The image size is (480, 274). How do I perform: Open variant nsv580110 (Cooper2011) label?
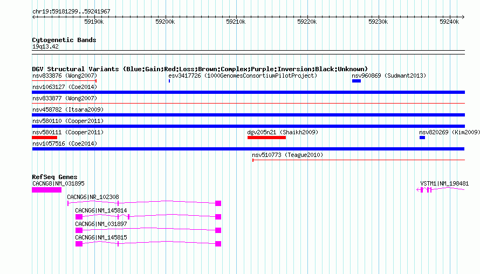coord(68,121)
